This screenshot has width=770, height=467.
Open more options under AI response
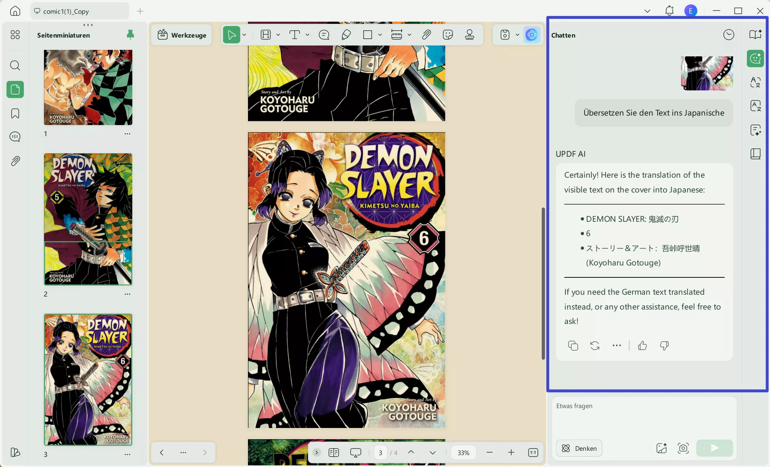tap(617, 346)
